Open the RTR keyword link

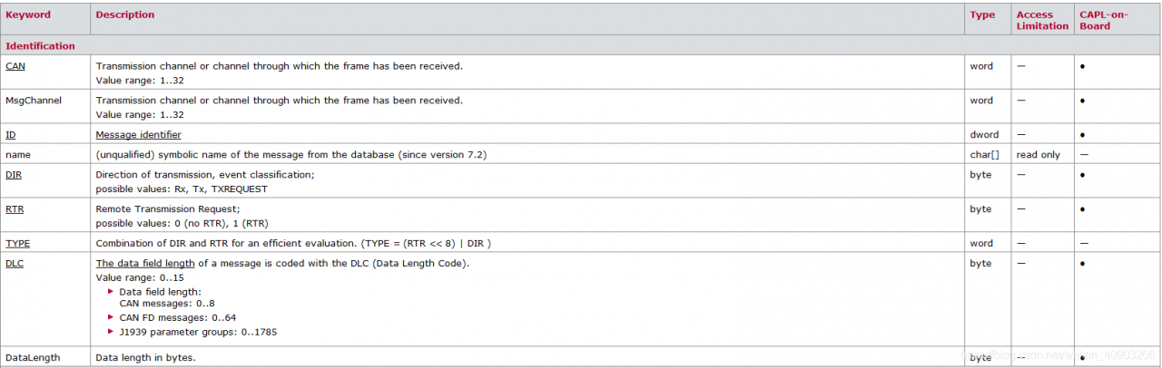15,208
